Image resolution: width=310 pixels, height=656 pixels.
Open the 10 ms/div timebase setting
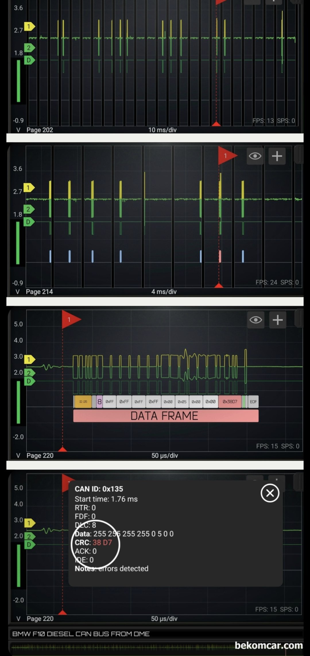click(162, 130)
